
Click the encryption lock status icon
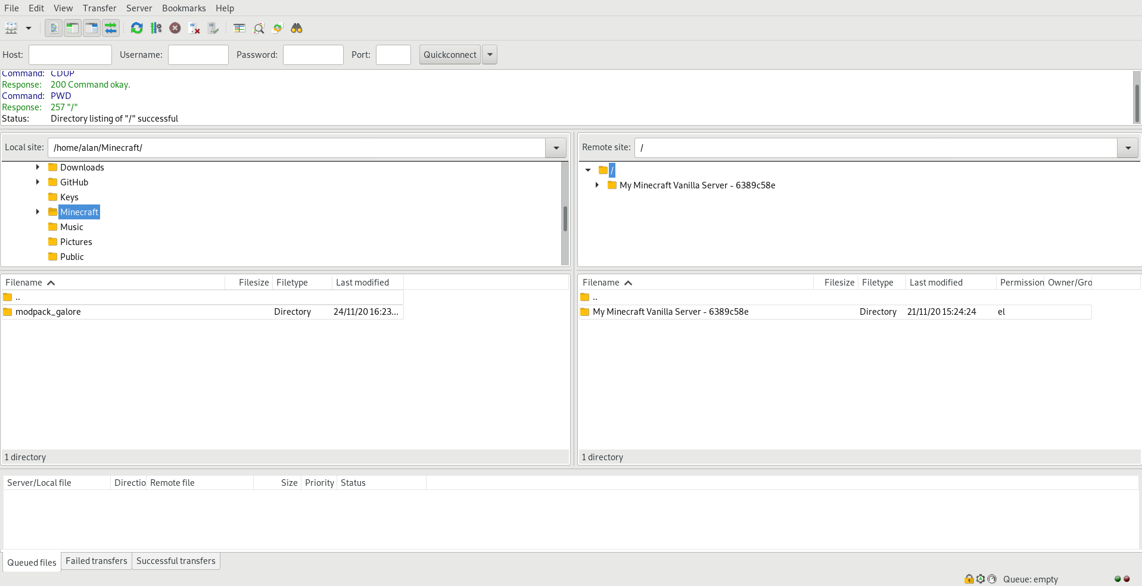click(x=969, y=579)
